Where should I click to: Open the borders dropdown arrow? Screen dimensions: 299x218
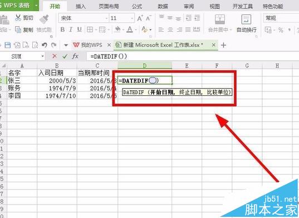pos(96,30)
